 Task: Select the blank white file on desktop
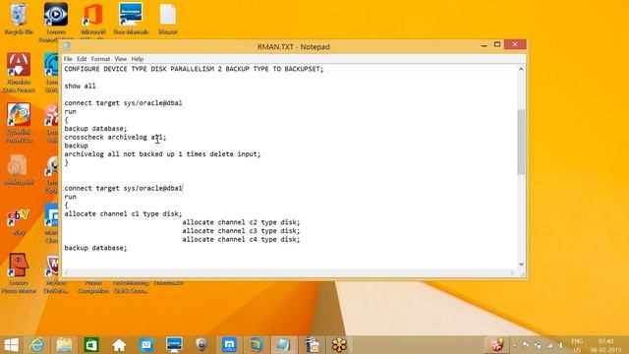tap(168, 19)
